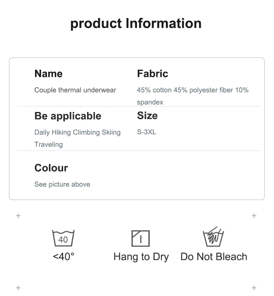The image size is (274, 296).
Task: Click the word 'spandex'
Action: (x=150, y=102)
